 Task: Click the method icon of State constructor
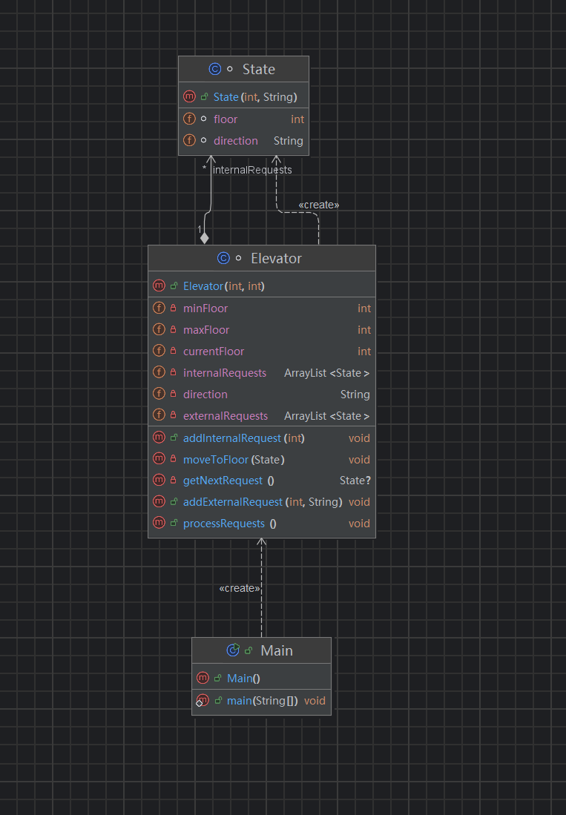click(189, 96)
